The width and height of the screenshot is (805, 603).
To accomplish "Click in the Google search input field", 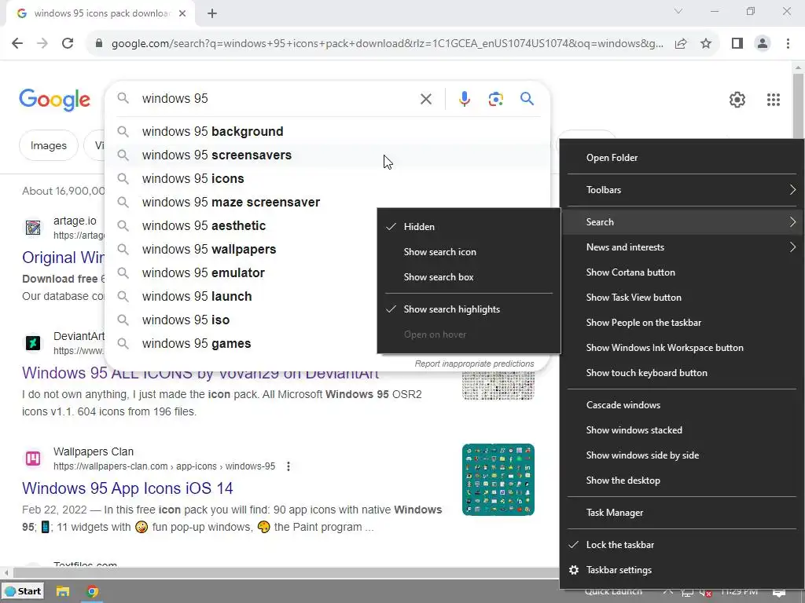I will [x=278, y=98].
